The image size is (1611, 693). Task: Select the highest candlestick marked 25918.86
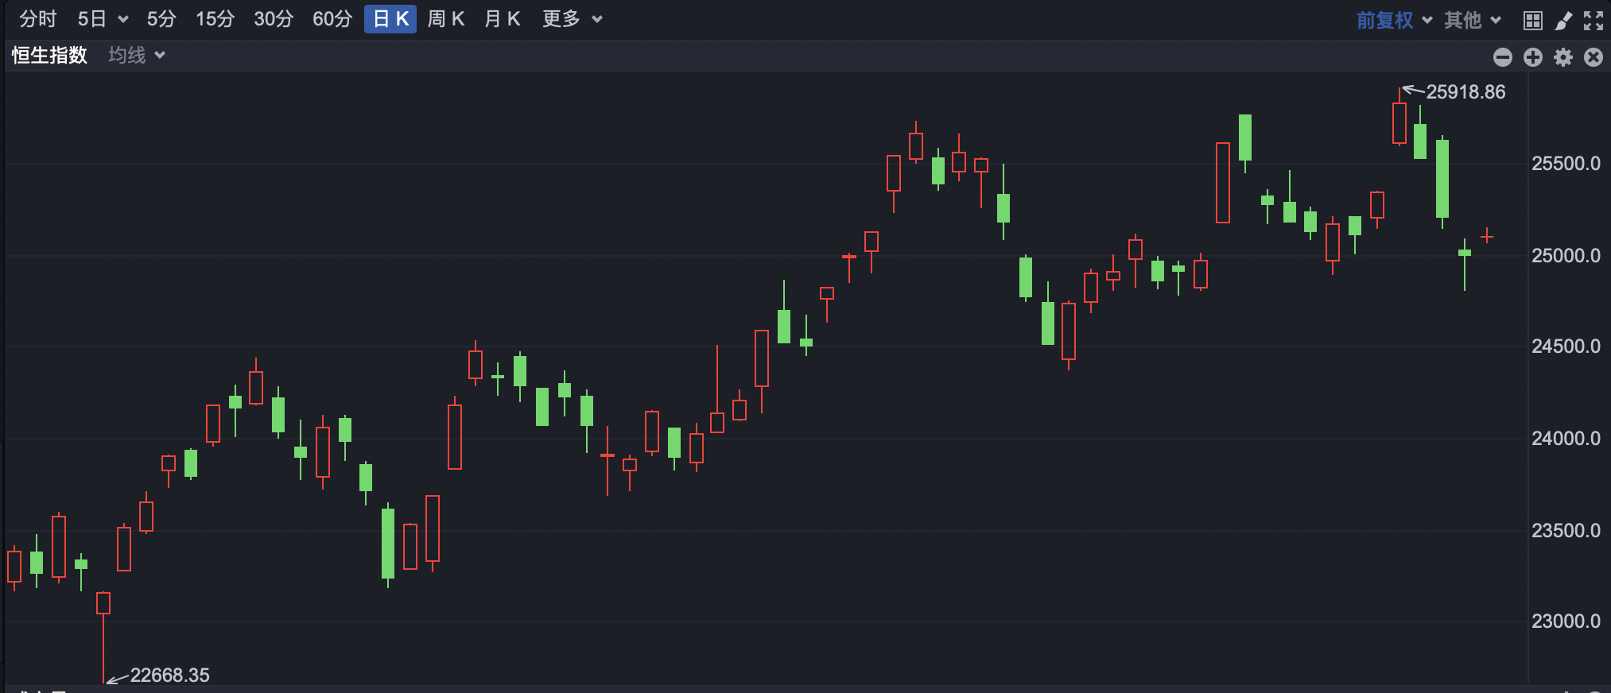pos(1399,118)
